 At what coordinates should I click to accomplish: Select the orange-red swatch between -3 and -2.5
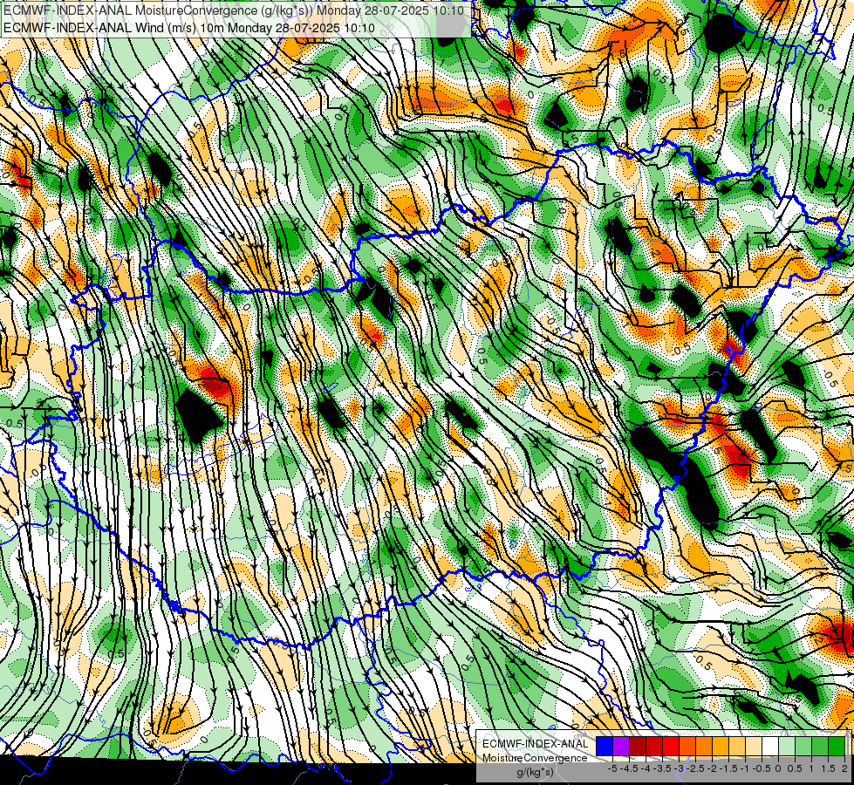(x=687, y=746)
